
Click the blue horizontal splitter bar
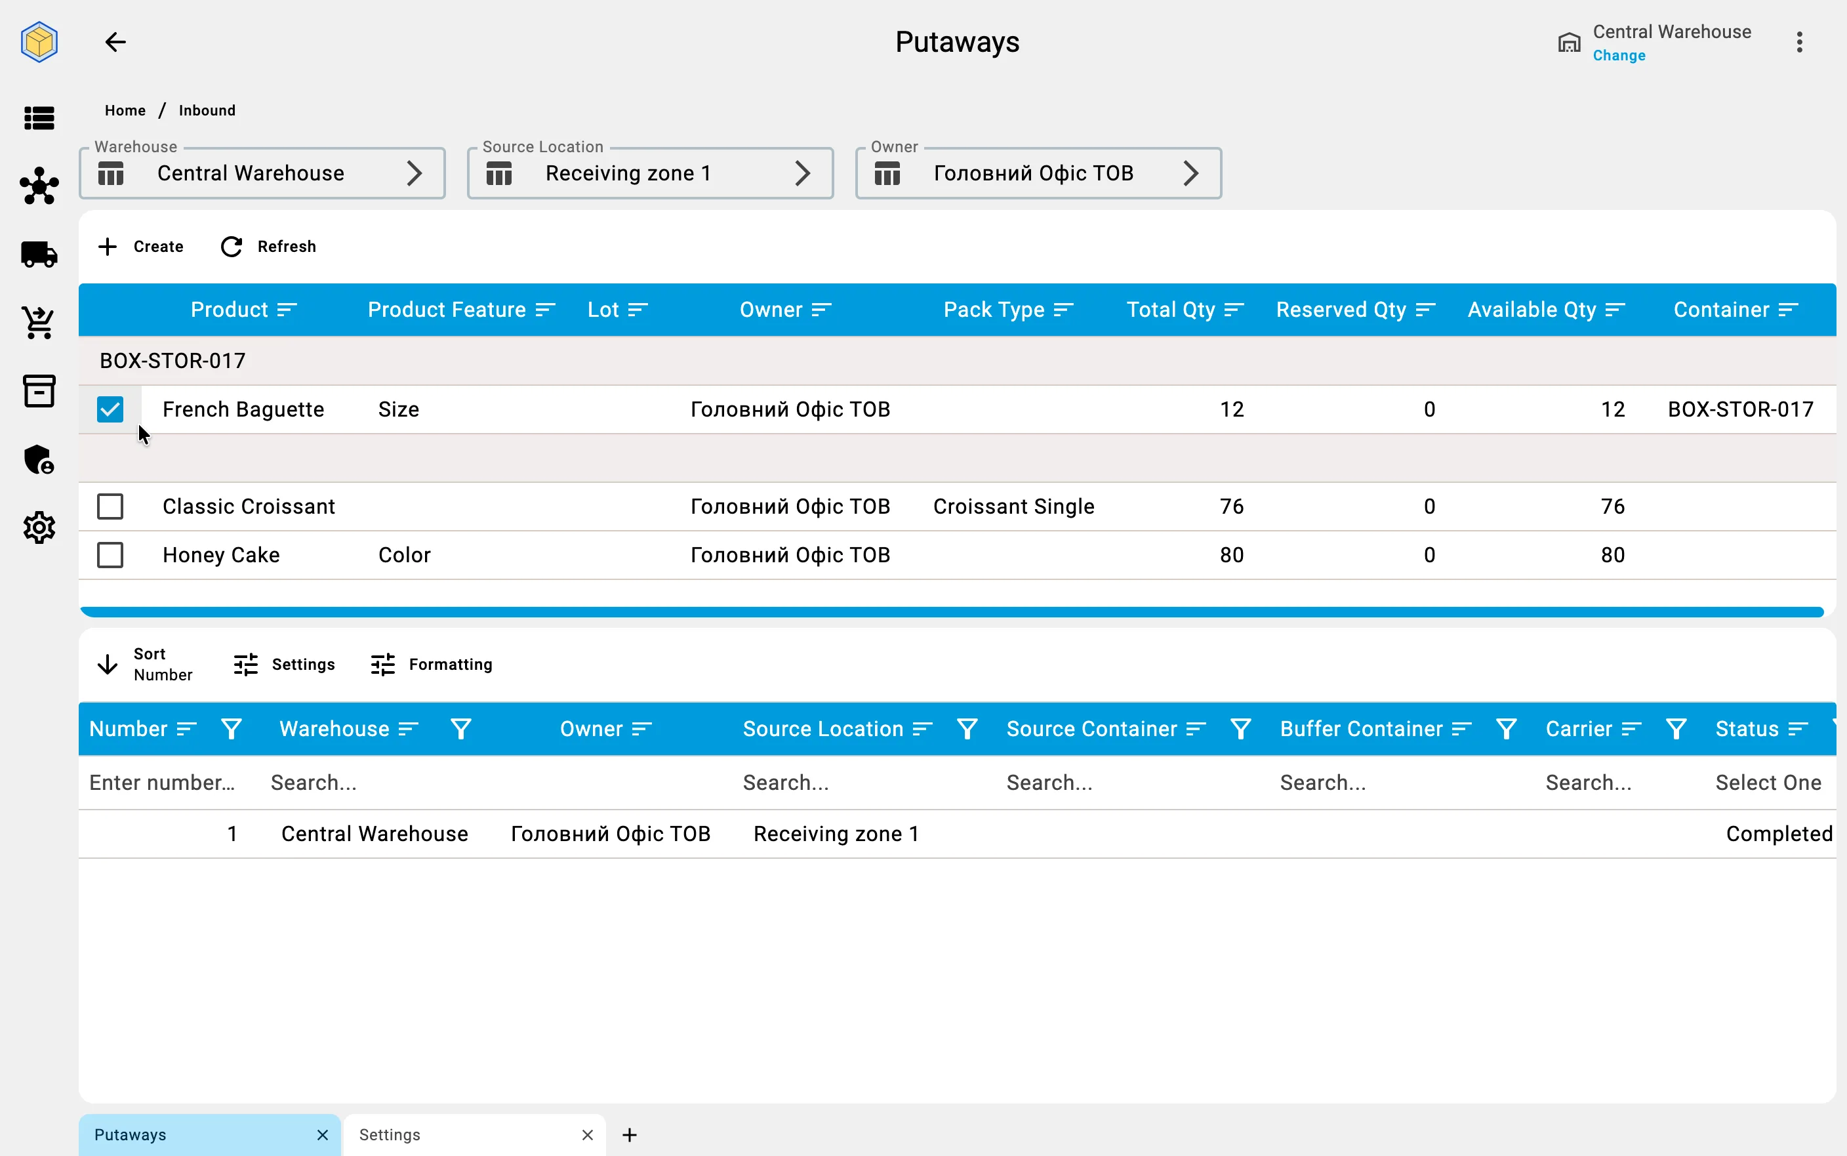click(x=952, y=611)
